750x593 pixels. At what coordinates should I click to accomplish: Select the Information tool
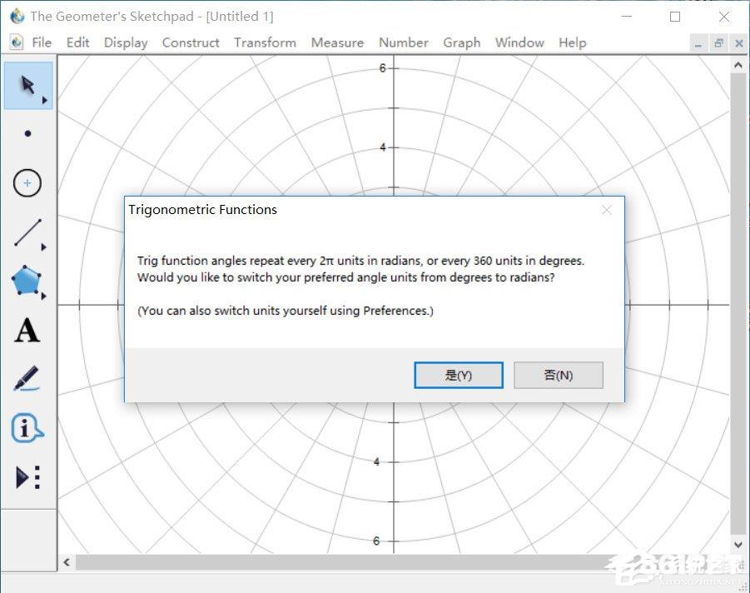(27, 428)
